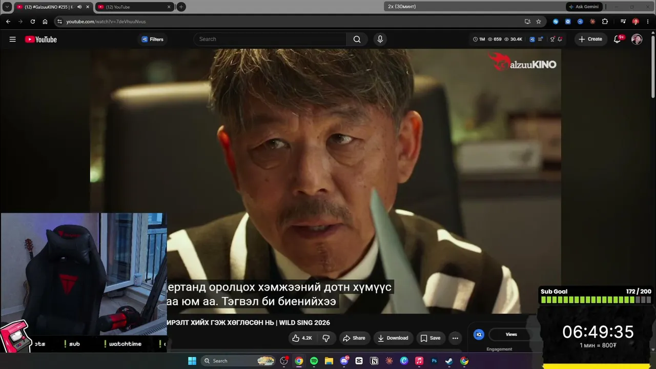Open the browser home page
The image size is (656, 369).
(45, 22)
